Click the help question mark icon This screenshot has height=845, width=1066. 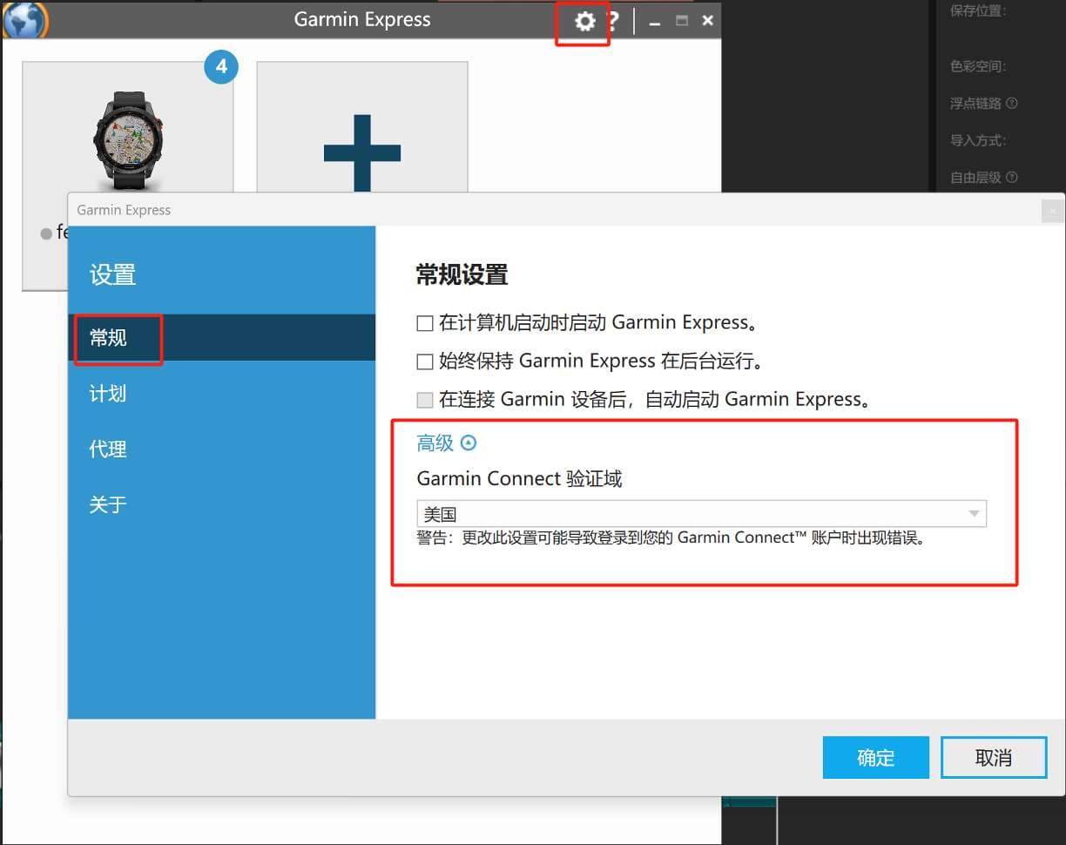pos(613,21)
